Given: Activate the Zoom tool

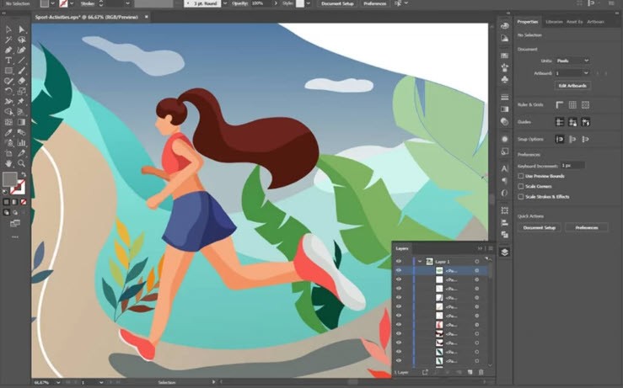Looking at the screenshot, I should (21, 163).
